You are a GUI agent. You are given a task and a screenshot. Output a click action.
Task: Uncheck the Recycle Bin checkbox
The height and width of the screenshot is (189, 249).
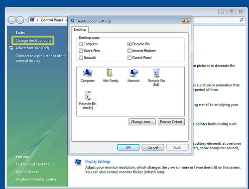click(129, 44)
